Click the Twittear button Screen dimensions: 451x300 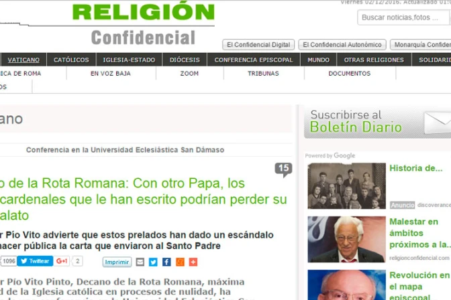(x=35, y=261)
